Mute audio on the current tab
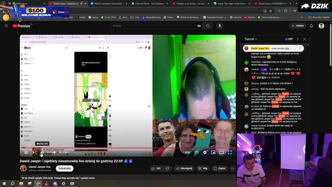The image size is (332, 187). [x=81, y=4]
